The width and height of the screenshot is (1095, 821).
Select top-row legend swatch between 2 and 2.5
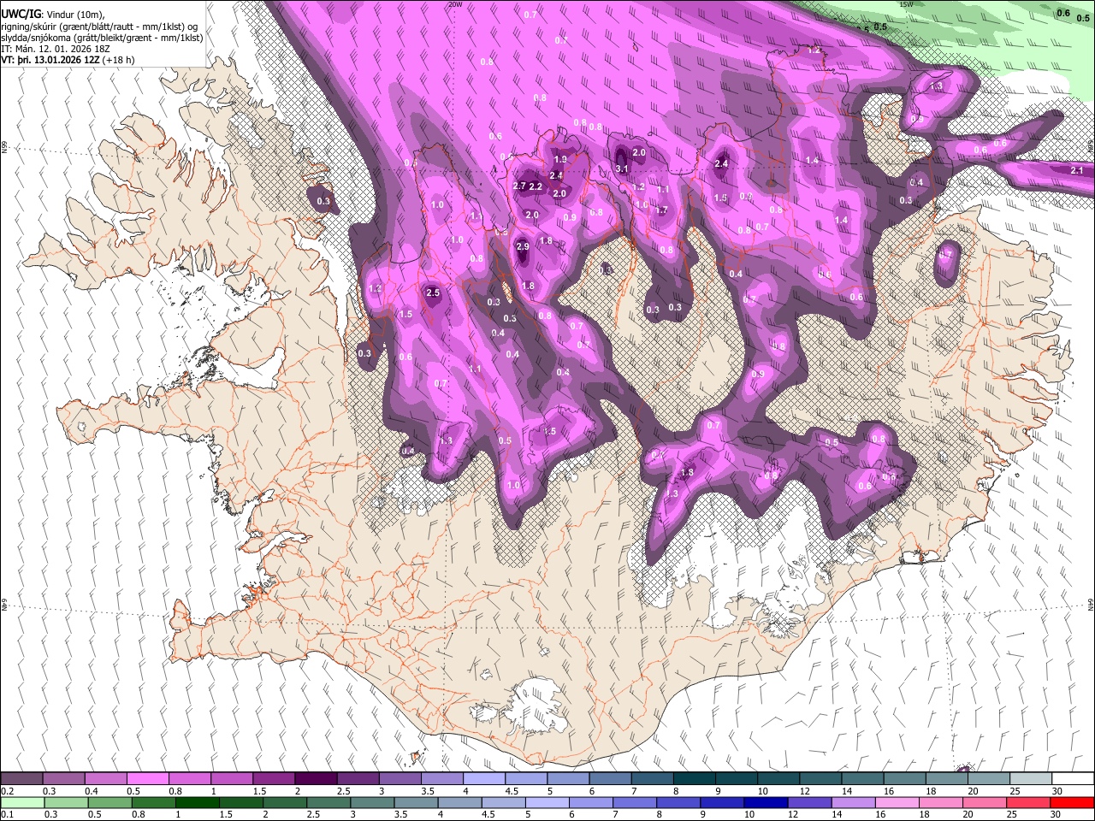click(x=315, y=779)
